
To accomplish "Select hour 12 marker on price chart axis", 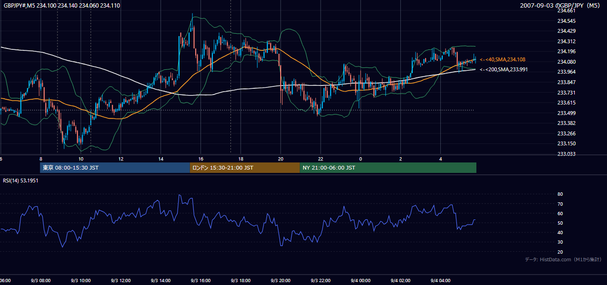I will click(121, 159).
